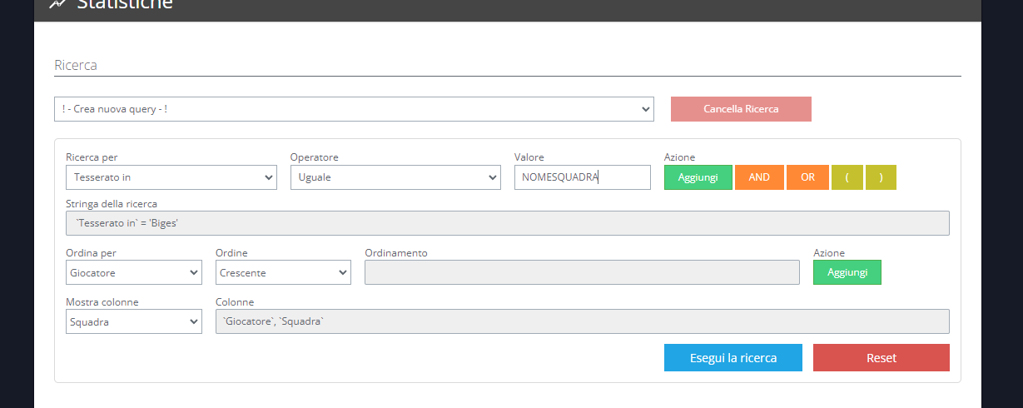The height and width of the screenshot is (408, 1023).
Task: Open the 'Mostra colonne' dropdown showing Squadra
Action: coord(133,321)
